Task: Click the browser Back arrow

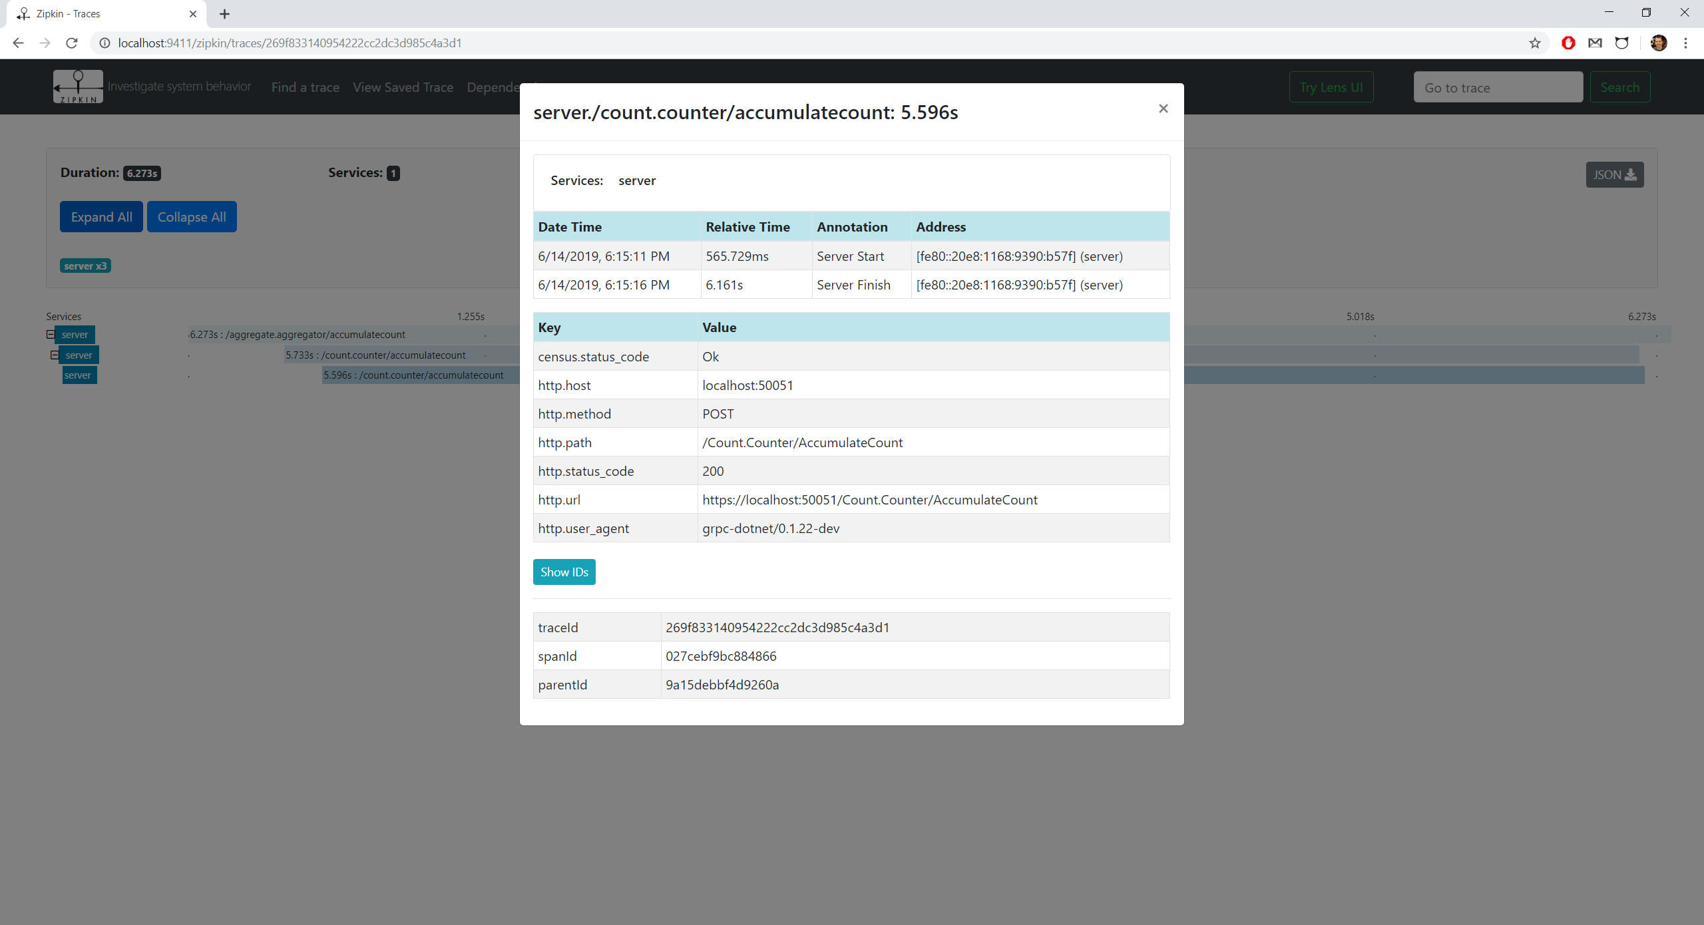Action: coord(18,43)
